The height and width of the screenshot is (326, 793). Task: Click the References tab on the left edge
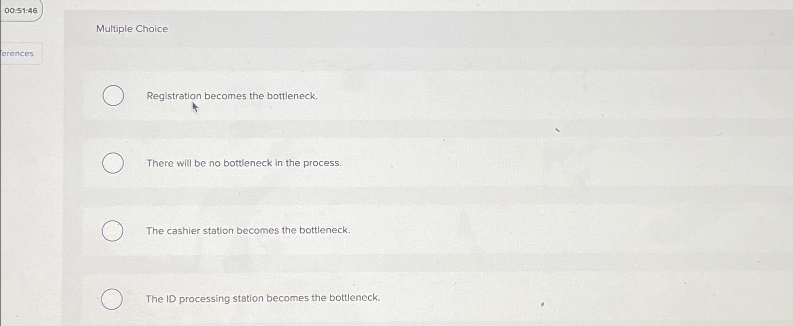[x=18, y=53]
